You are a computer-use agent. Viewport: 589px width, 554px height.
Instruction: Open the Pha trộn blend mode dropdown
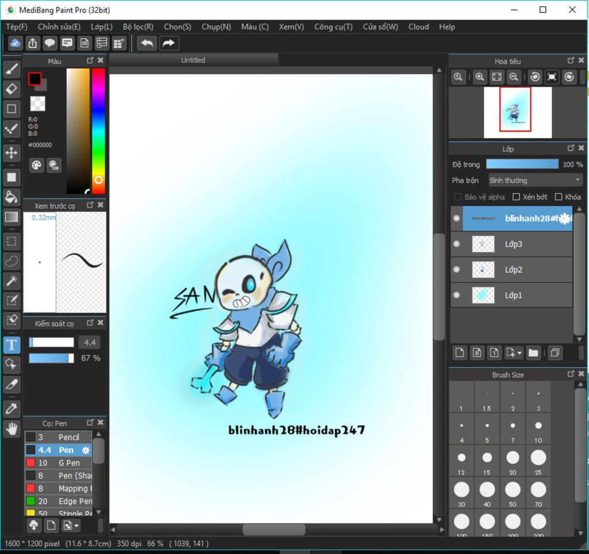point(536,180)
